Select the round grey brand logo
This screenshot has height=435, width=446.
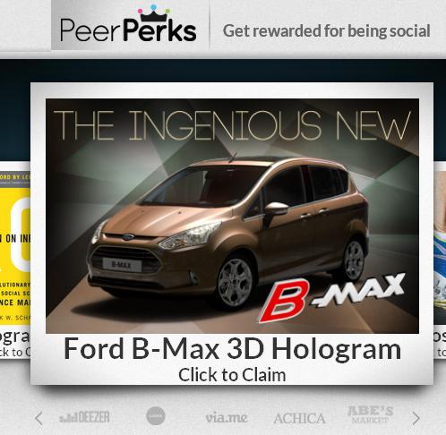click(156, 415)
